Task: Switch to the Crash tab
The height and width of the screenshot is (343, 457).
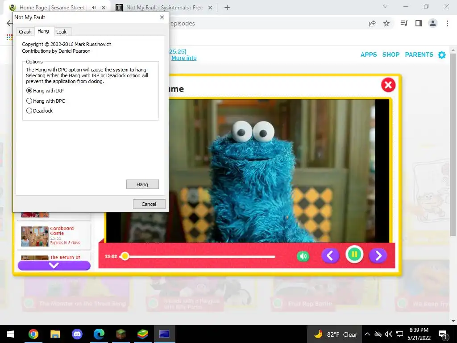Action: 25,32
